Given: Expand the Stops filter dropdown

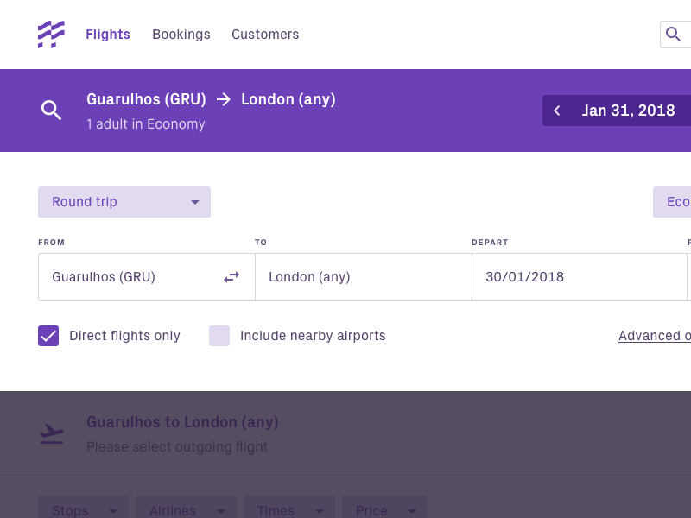Looking at the screenshot, I should [83, 509].
